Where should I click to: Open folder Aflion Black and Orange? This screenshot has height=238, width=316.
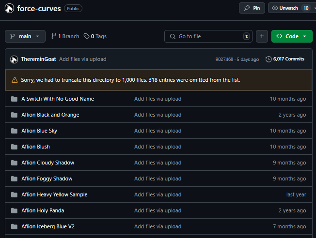pos(50,115)
